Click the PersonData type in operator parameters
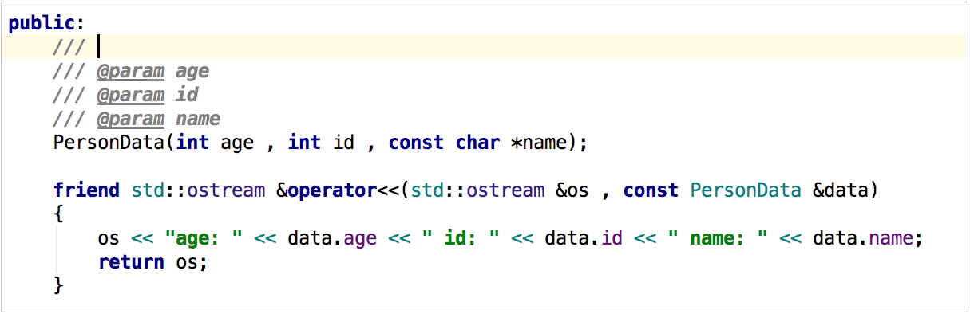Image resolution: width=970 pixels, height=314 pixels. tap(746, 190)
